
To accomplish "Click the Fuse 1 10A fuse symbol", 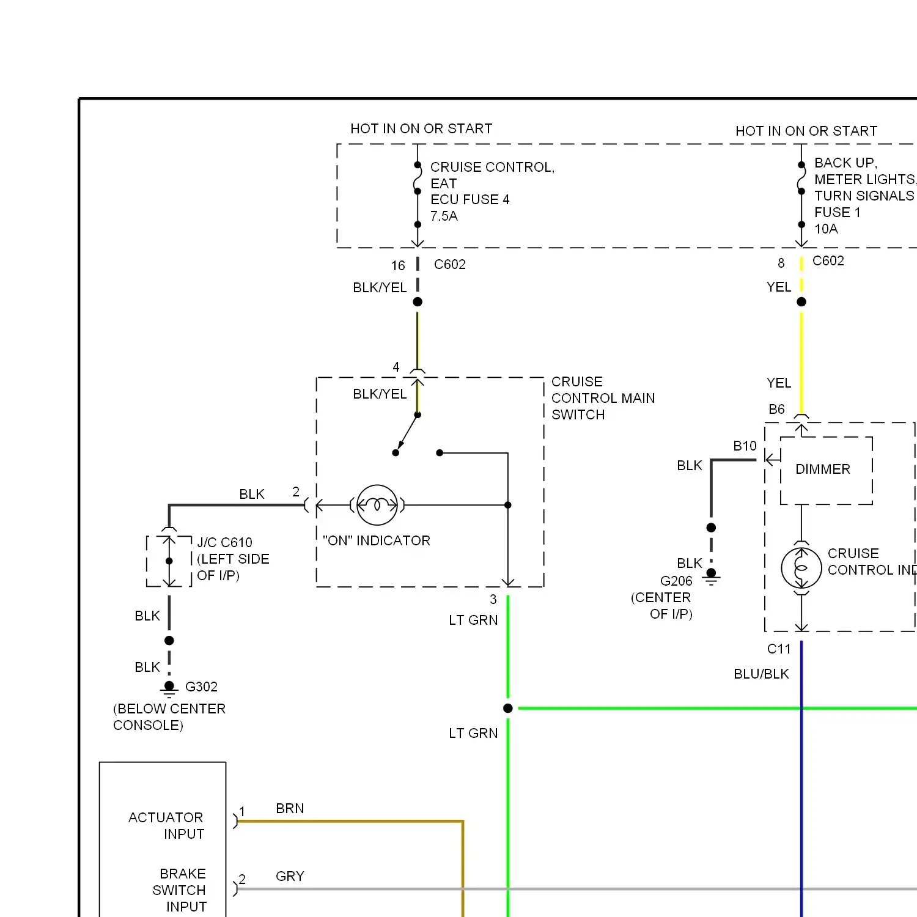I will (801, 178).
